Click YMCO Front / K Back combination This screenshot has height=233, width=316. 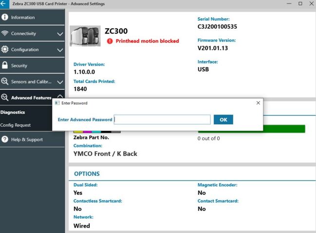click(105, 154)
